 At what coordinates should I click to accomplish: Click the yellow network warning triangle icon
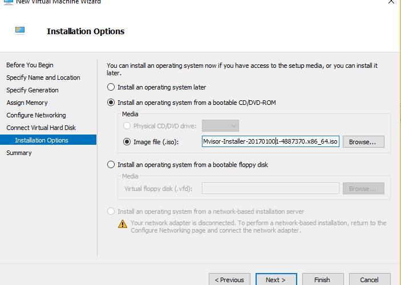pyautogui.click(x=123, y=224)
